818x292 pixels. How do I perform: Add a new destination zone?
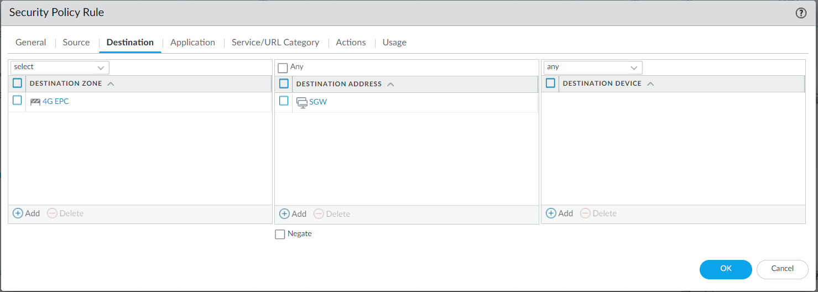(27, 213)
